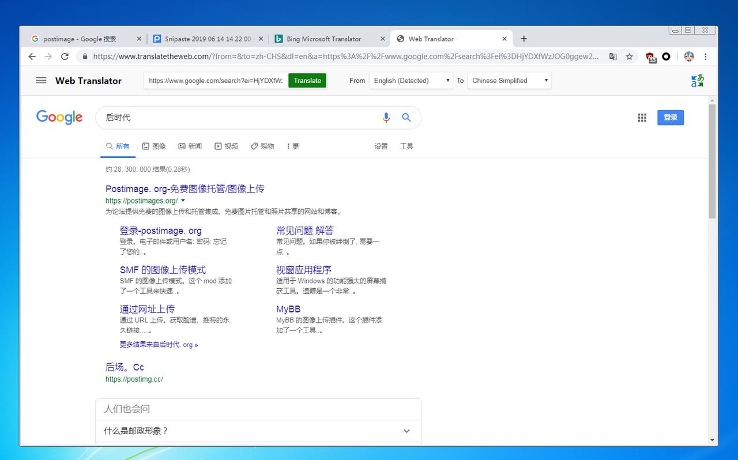Click the Google search magnifier button

pyautogui.click(x=406, y=118)
